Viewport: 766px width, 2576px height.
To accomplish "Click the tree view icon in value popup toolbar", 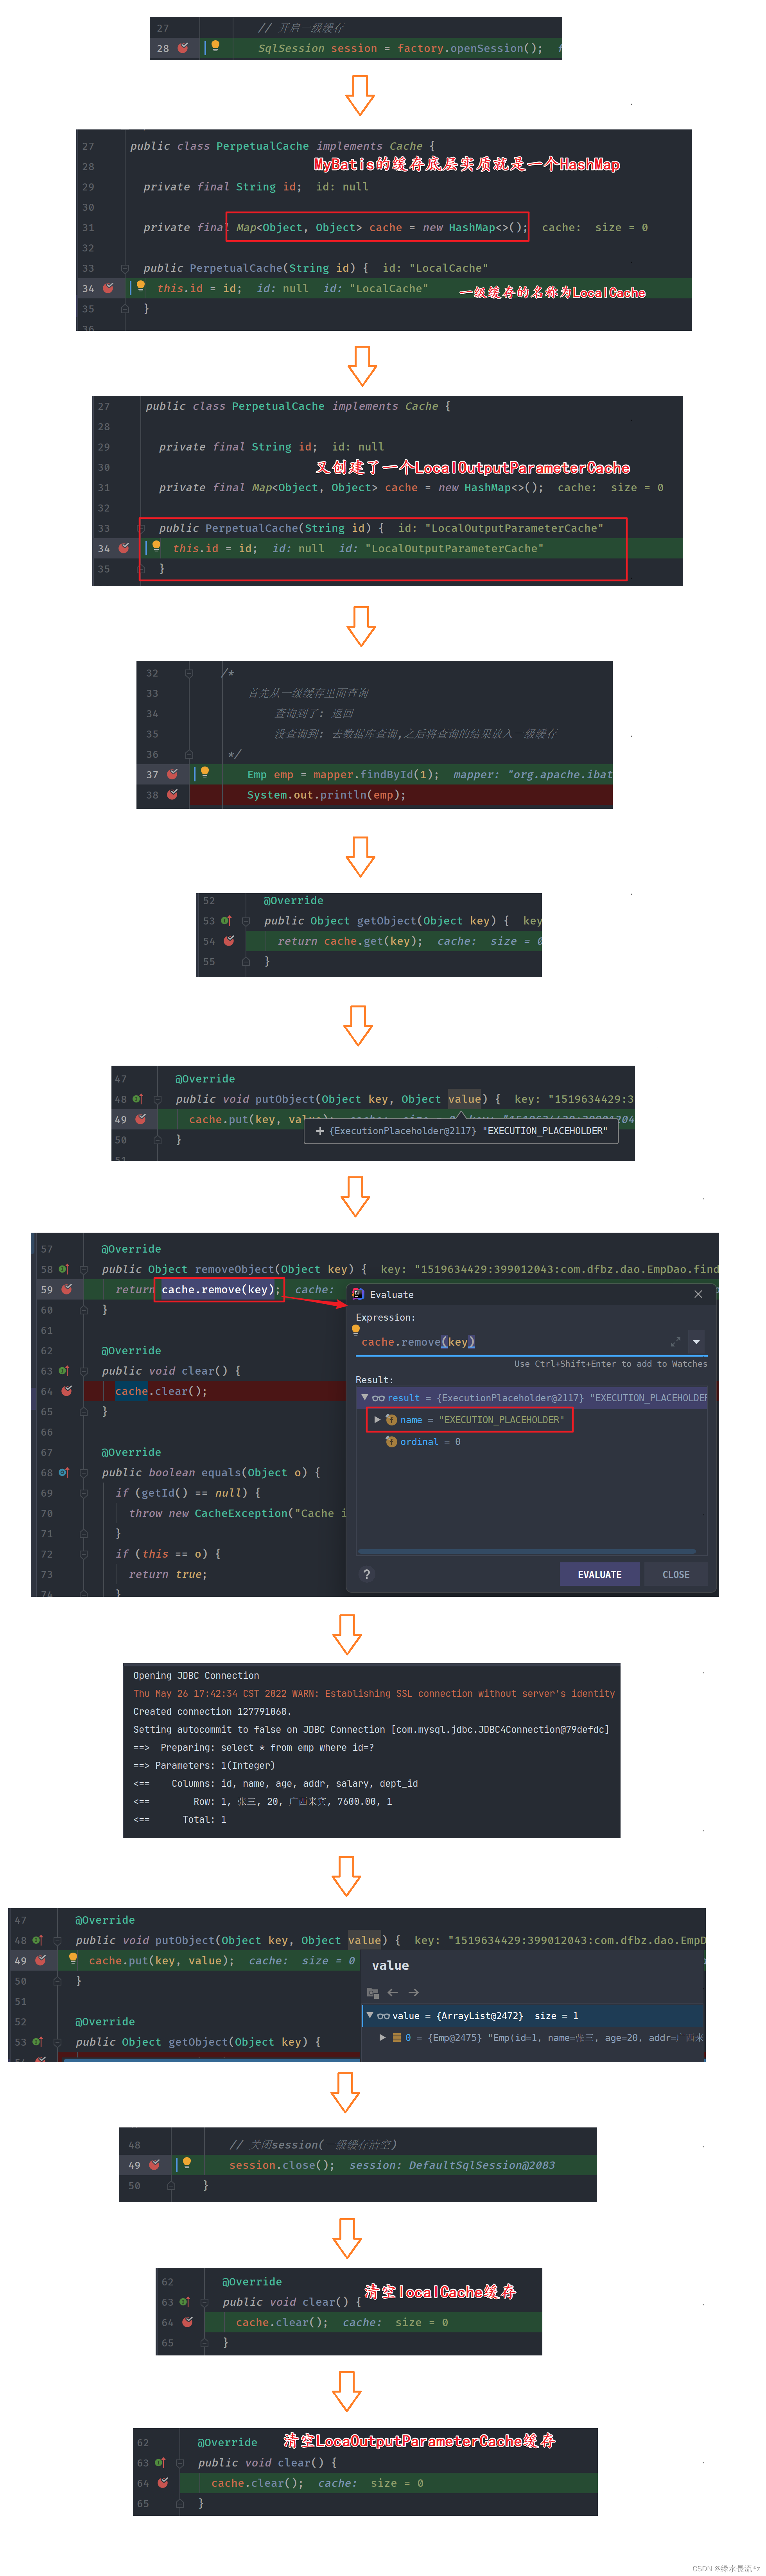I will click(373, 1992).
